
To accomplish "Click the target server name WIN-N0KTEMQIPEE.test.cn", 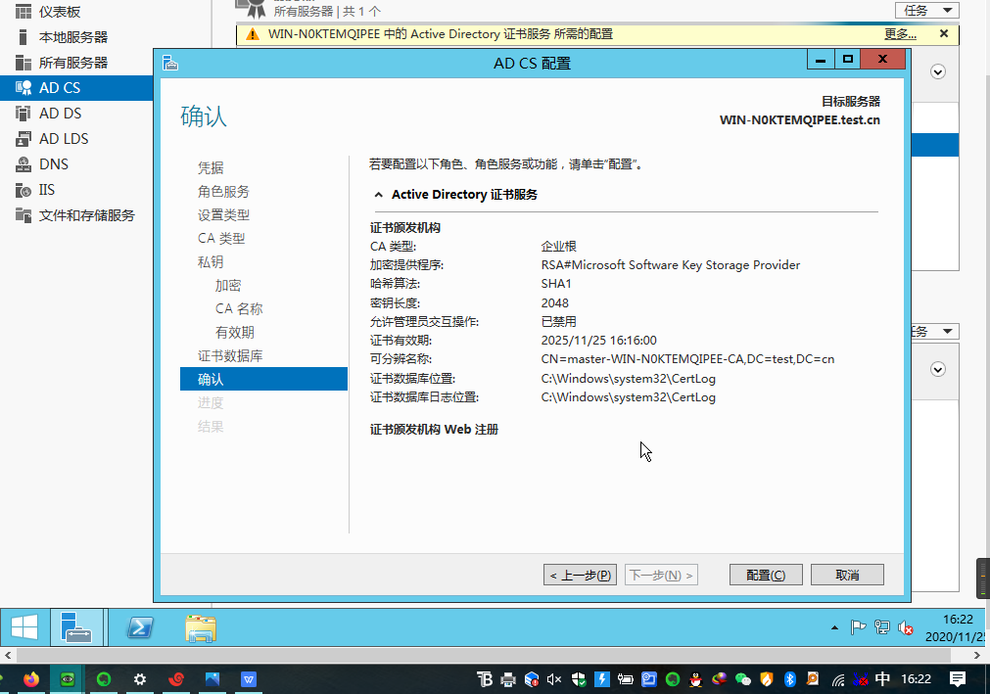I will click(800, 119).
